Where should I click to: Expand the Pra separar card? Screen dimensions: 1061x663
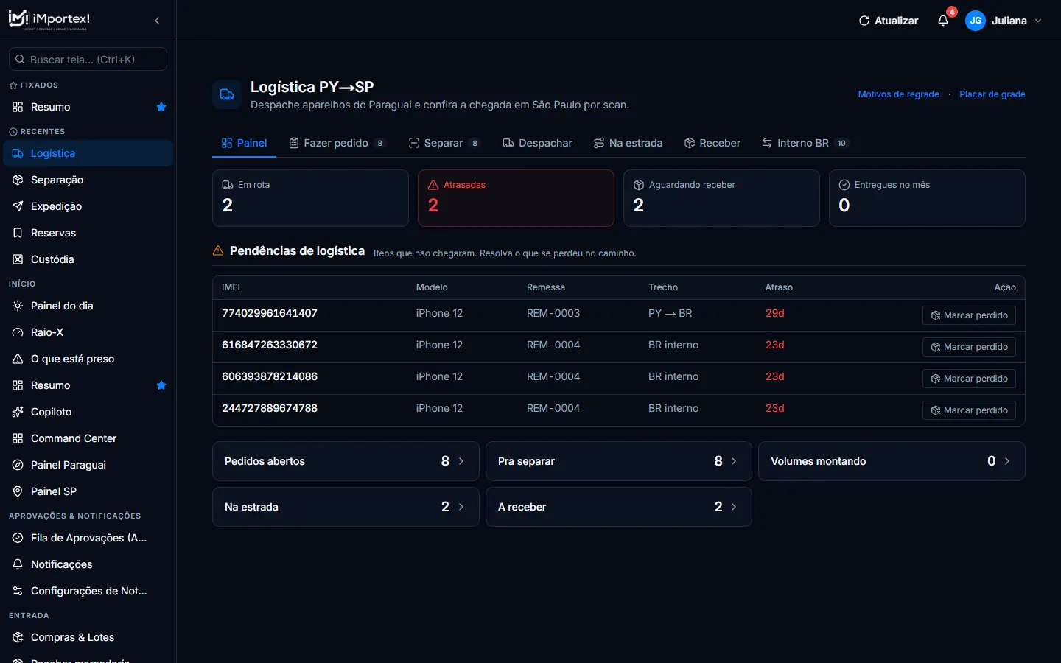click(x=619, y=461)
